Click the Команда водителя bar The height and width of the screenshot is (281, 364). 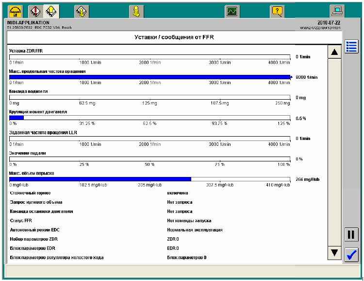pos(150,97)
